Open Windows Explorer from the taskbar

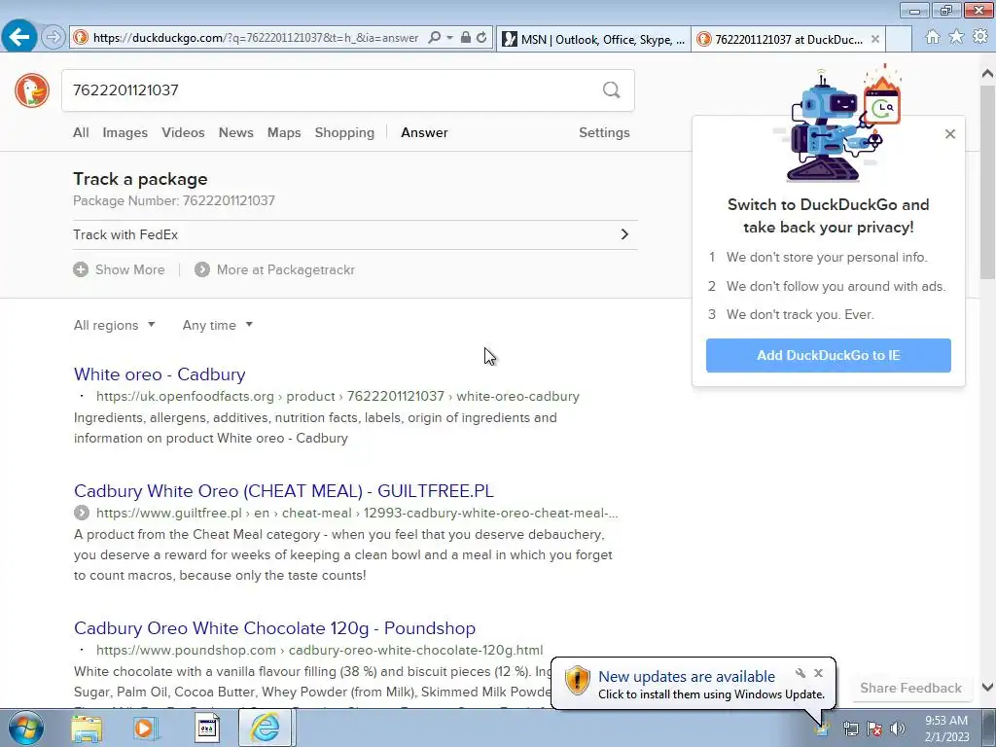87,728
